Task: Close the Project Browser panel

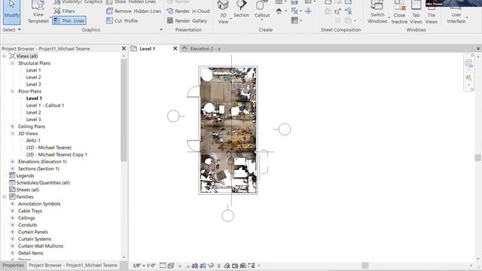Action: (124, 48)
